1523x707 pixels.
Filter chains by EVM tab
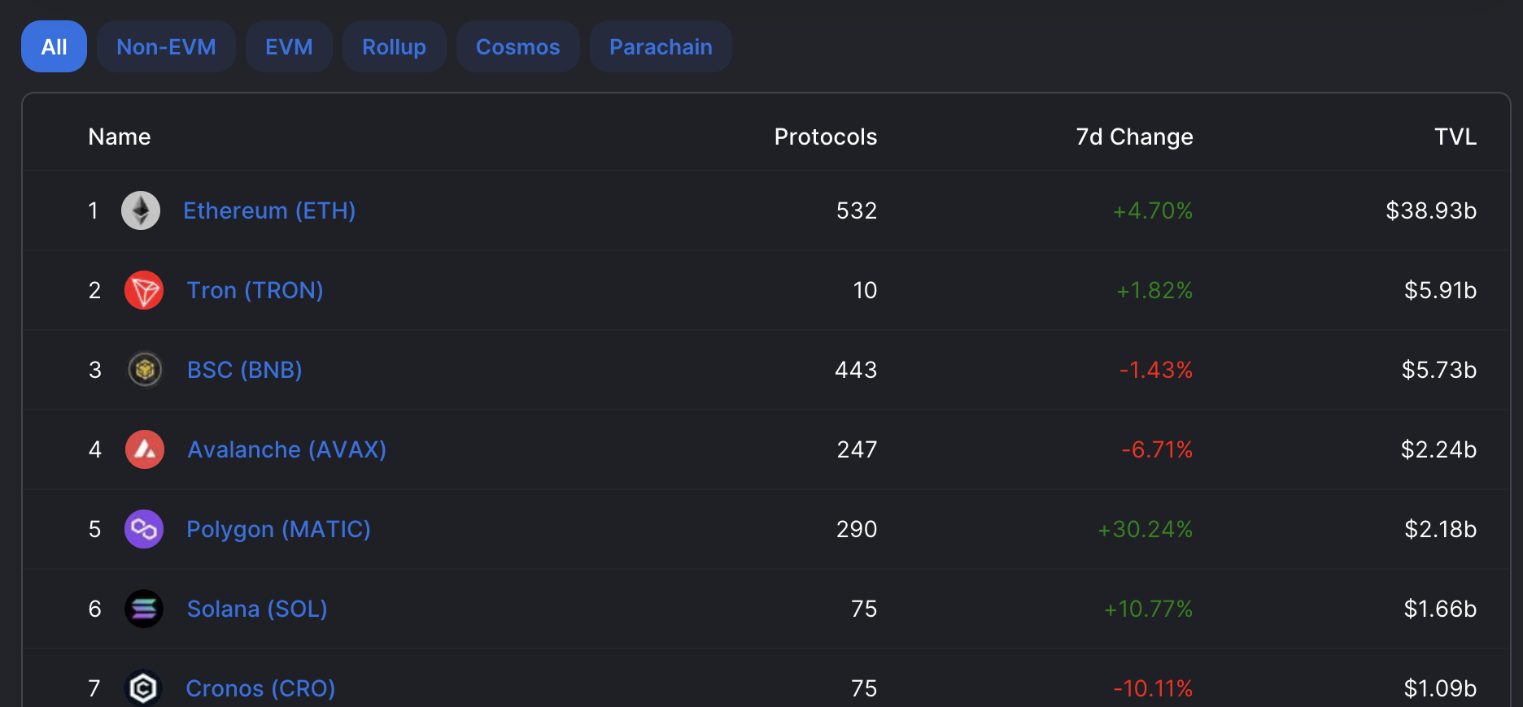(289, 46)
